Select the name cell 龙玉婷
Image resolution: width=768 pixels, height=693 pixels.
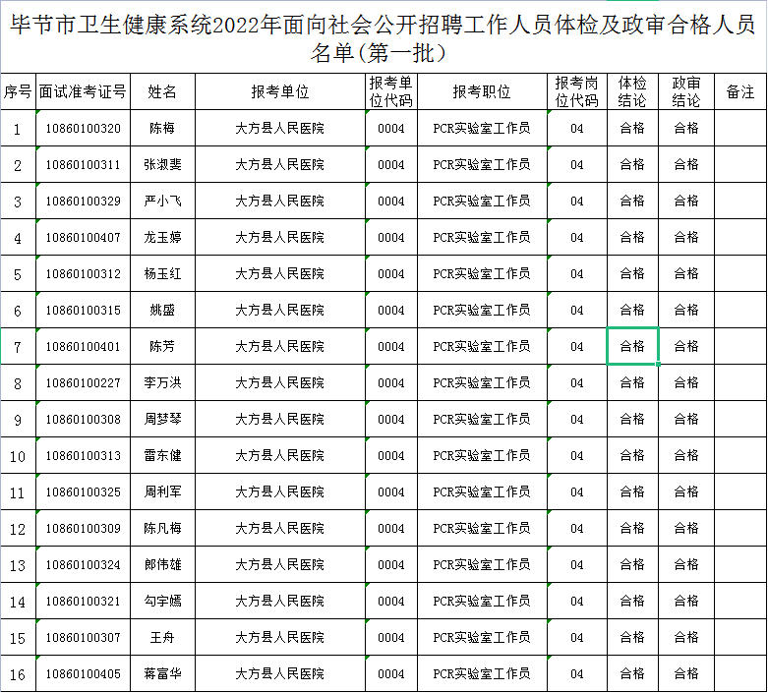coord(162,238)
